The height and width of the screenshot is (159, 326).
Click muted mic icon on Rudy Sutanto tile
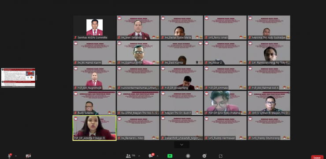tap(75, 113)
